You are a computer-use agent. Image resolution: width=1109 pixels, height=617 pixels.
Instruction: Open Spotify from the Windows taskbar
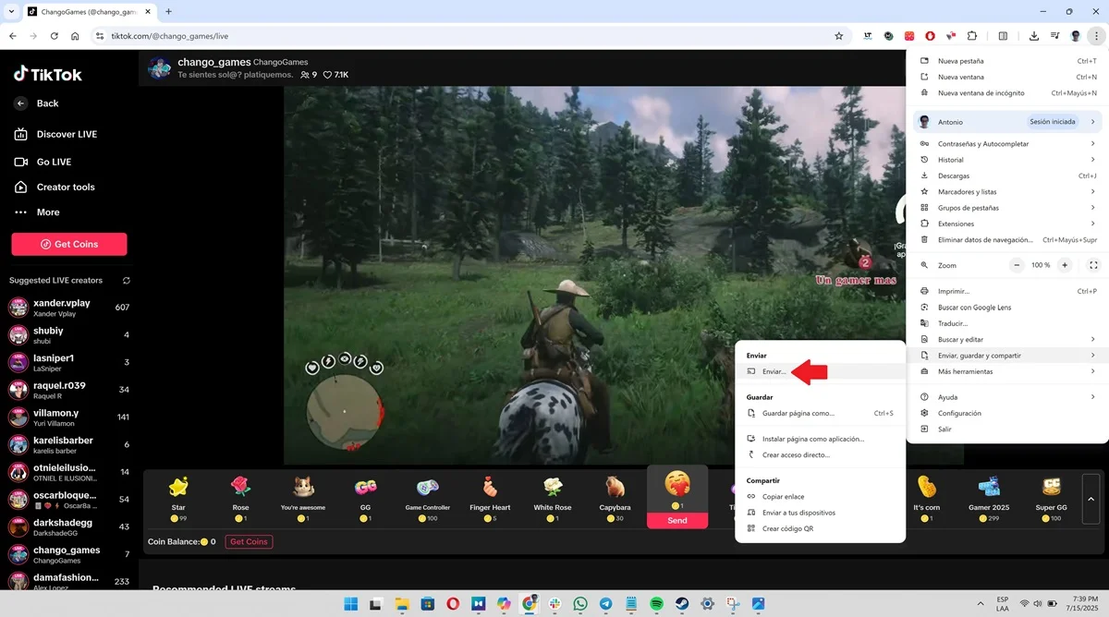[656, 604]
